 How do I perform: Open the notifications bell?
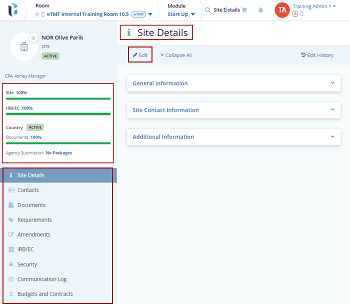click(260, 10)
